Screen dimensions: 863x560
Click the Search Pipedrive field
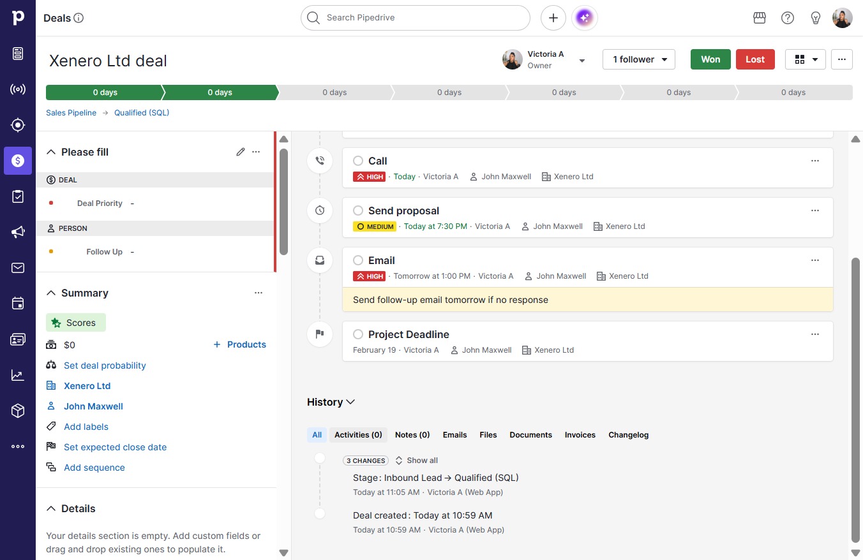[x=416, y=18]
